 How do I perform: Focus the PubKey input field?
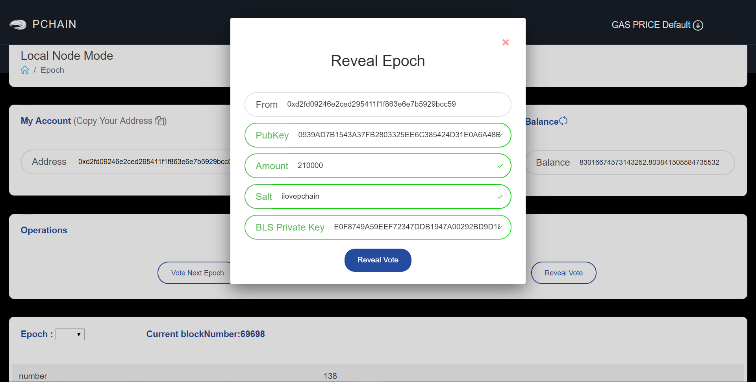tap(378, 135)
